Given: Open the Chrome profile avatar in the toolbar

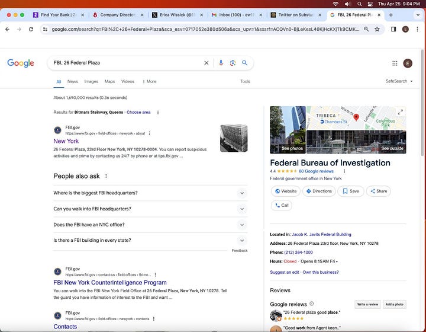Looking at the screenshot, I should click(x=405, y=29).
